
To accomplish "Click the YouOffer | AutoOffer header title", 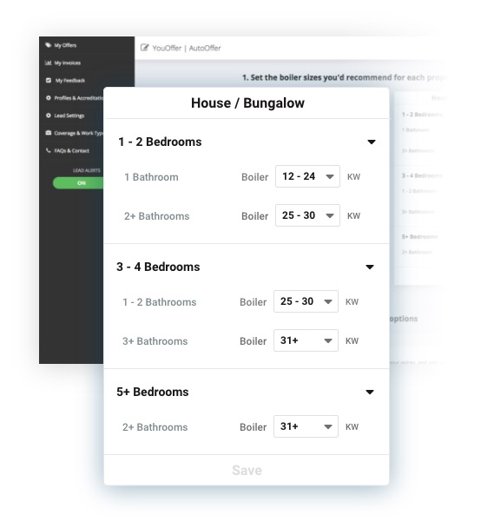I will pyautogui.click(x=187, y=48).
